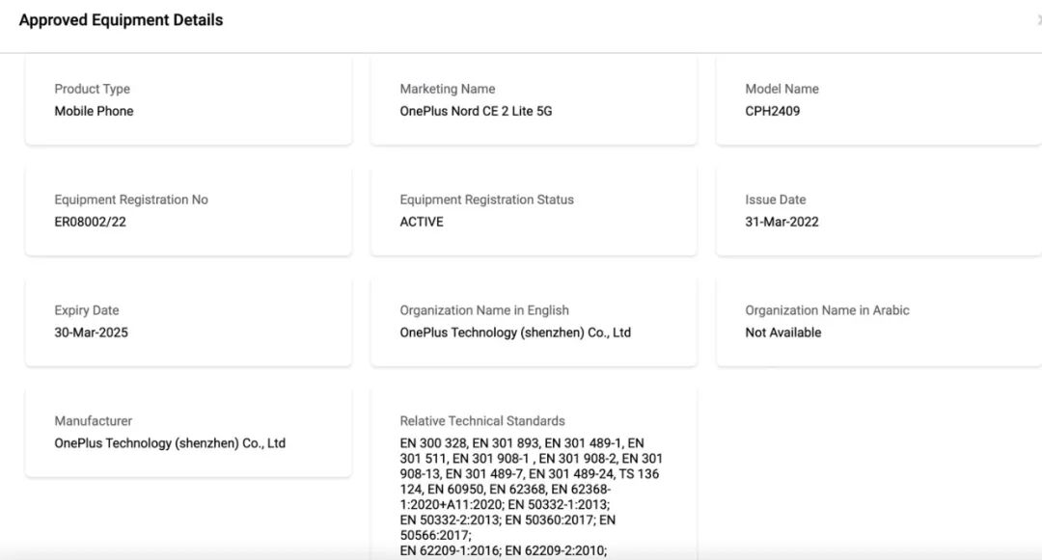Select 'Organization Name in English' label
This screenshot has width=1042, height=560.
484,310
